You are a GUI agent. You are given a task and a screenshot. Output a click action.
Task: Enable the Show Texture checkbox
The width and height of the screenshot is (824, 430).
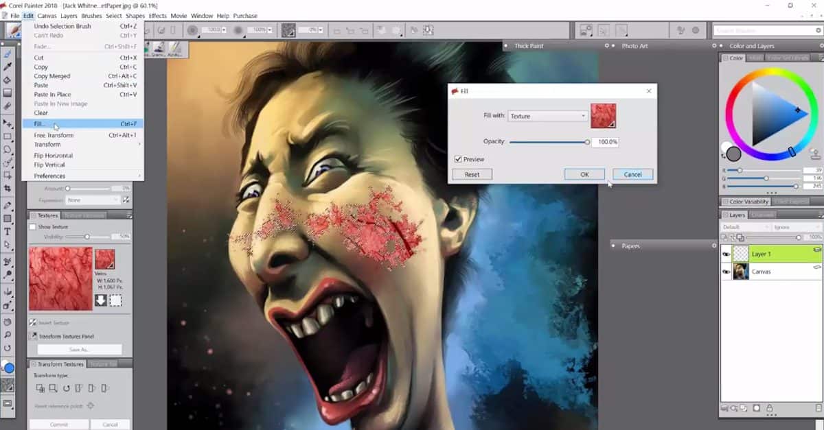[x=32, y=226]
